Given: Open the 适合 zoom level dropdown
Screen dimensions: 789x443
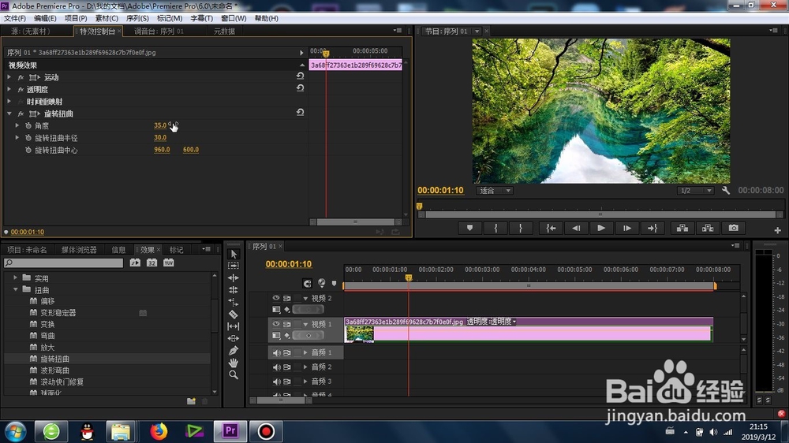Looking at the screenshot, I should (495, 191).
